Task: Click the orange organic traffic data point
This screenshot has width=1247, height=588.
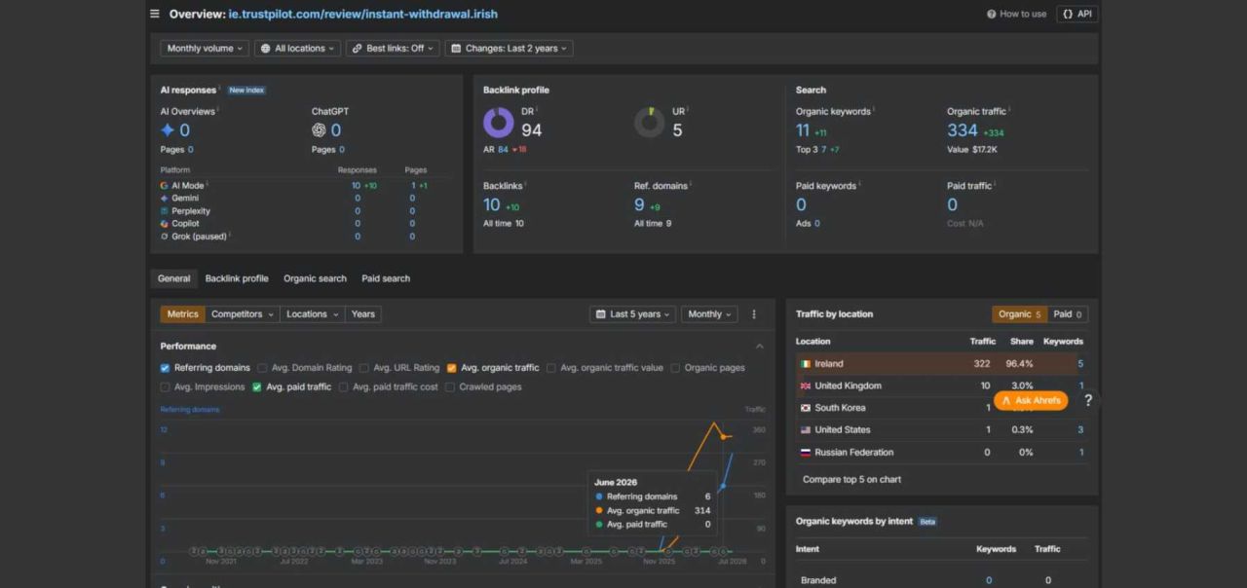Action: click(723, 436)
